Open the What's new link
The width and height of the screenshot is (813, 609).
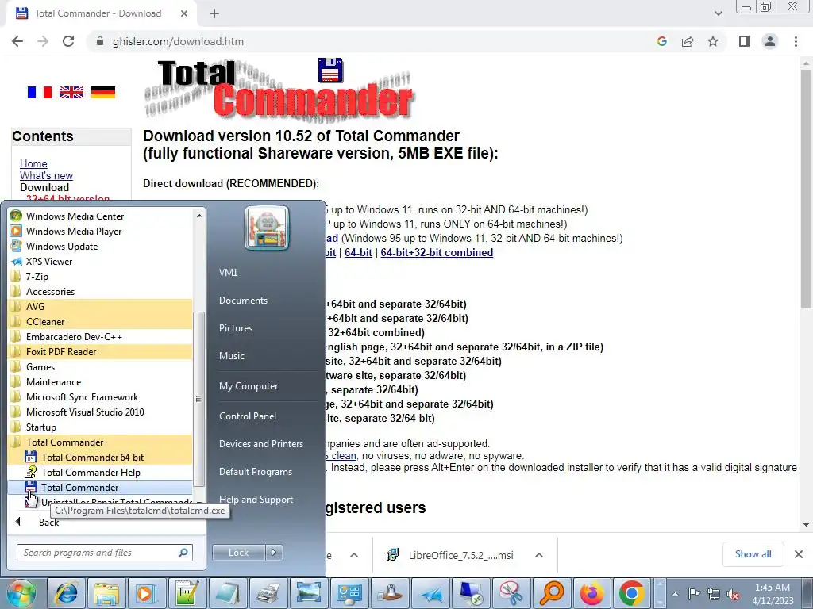click(46, 175)
